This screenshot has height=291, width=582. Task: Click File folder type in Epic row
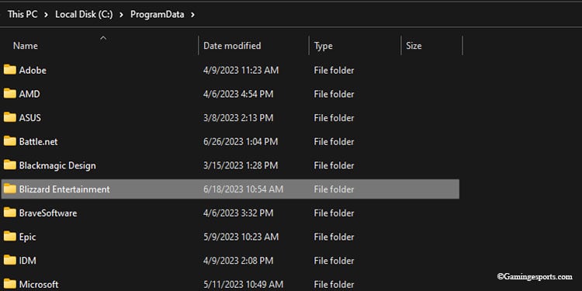coord(334,237)
